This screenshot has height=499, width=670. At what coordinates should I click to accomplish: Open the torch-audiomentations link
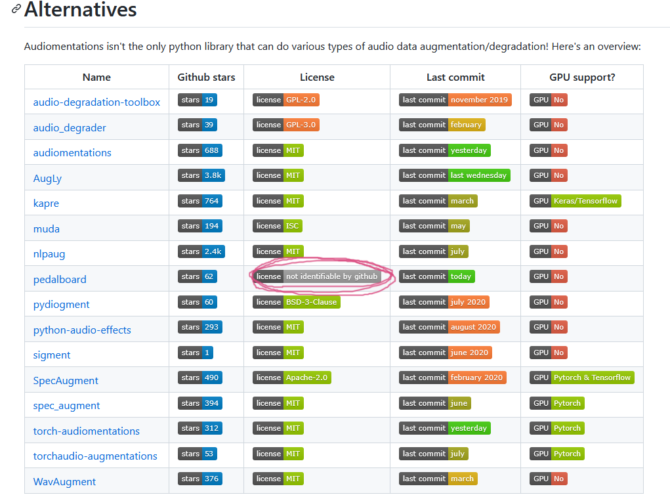tap(87, 431)
